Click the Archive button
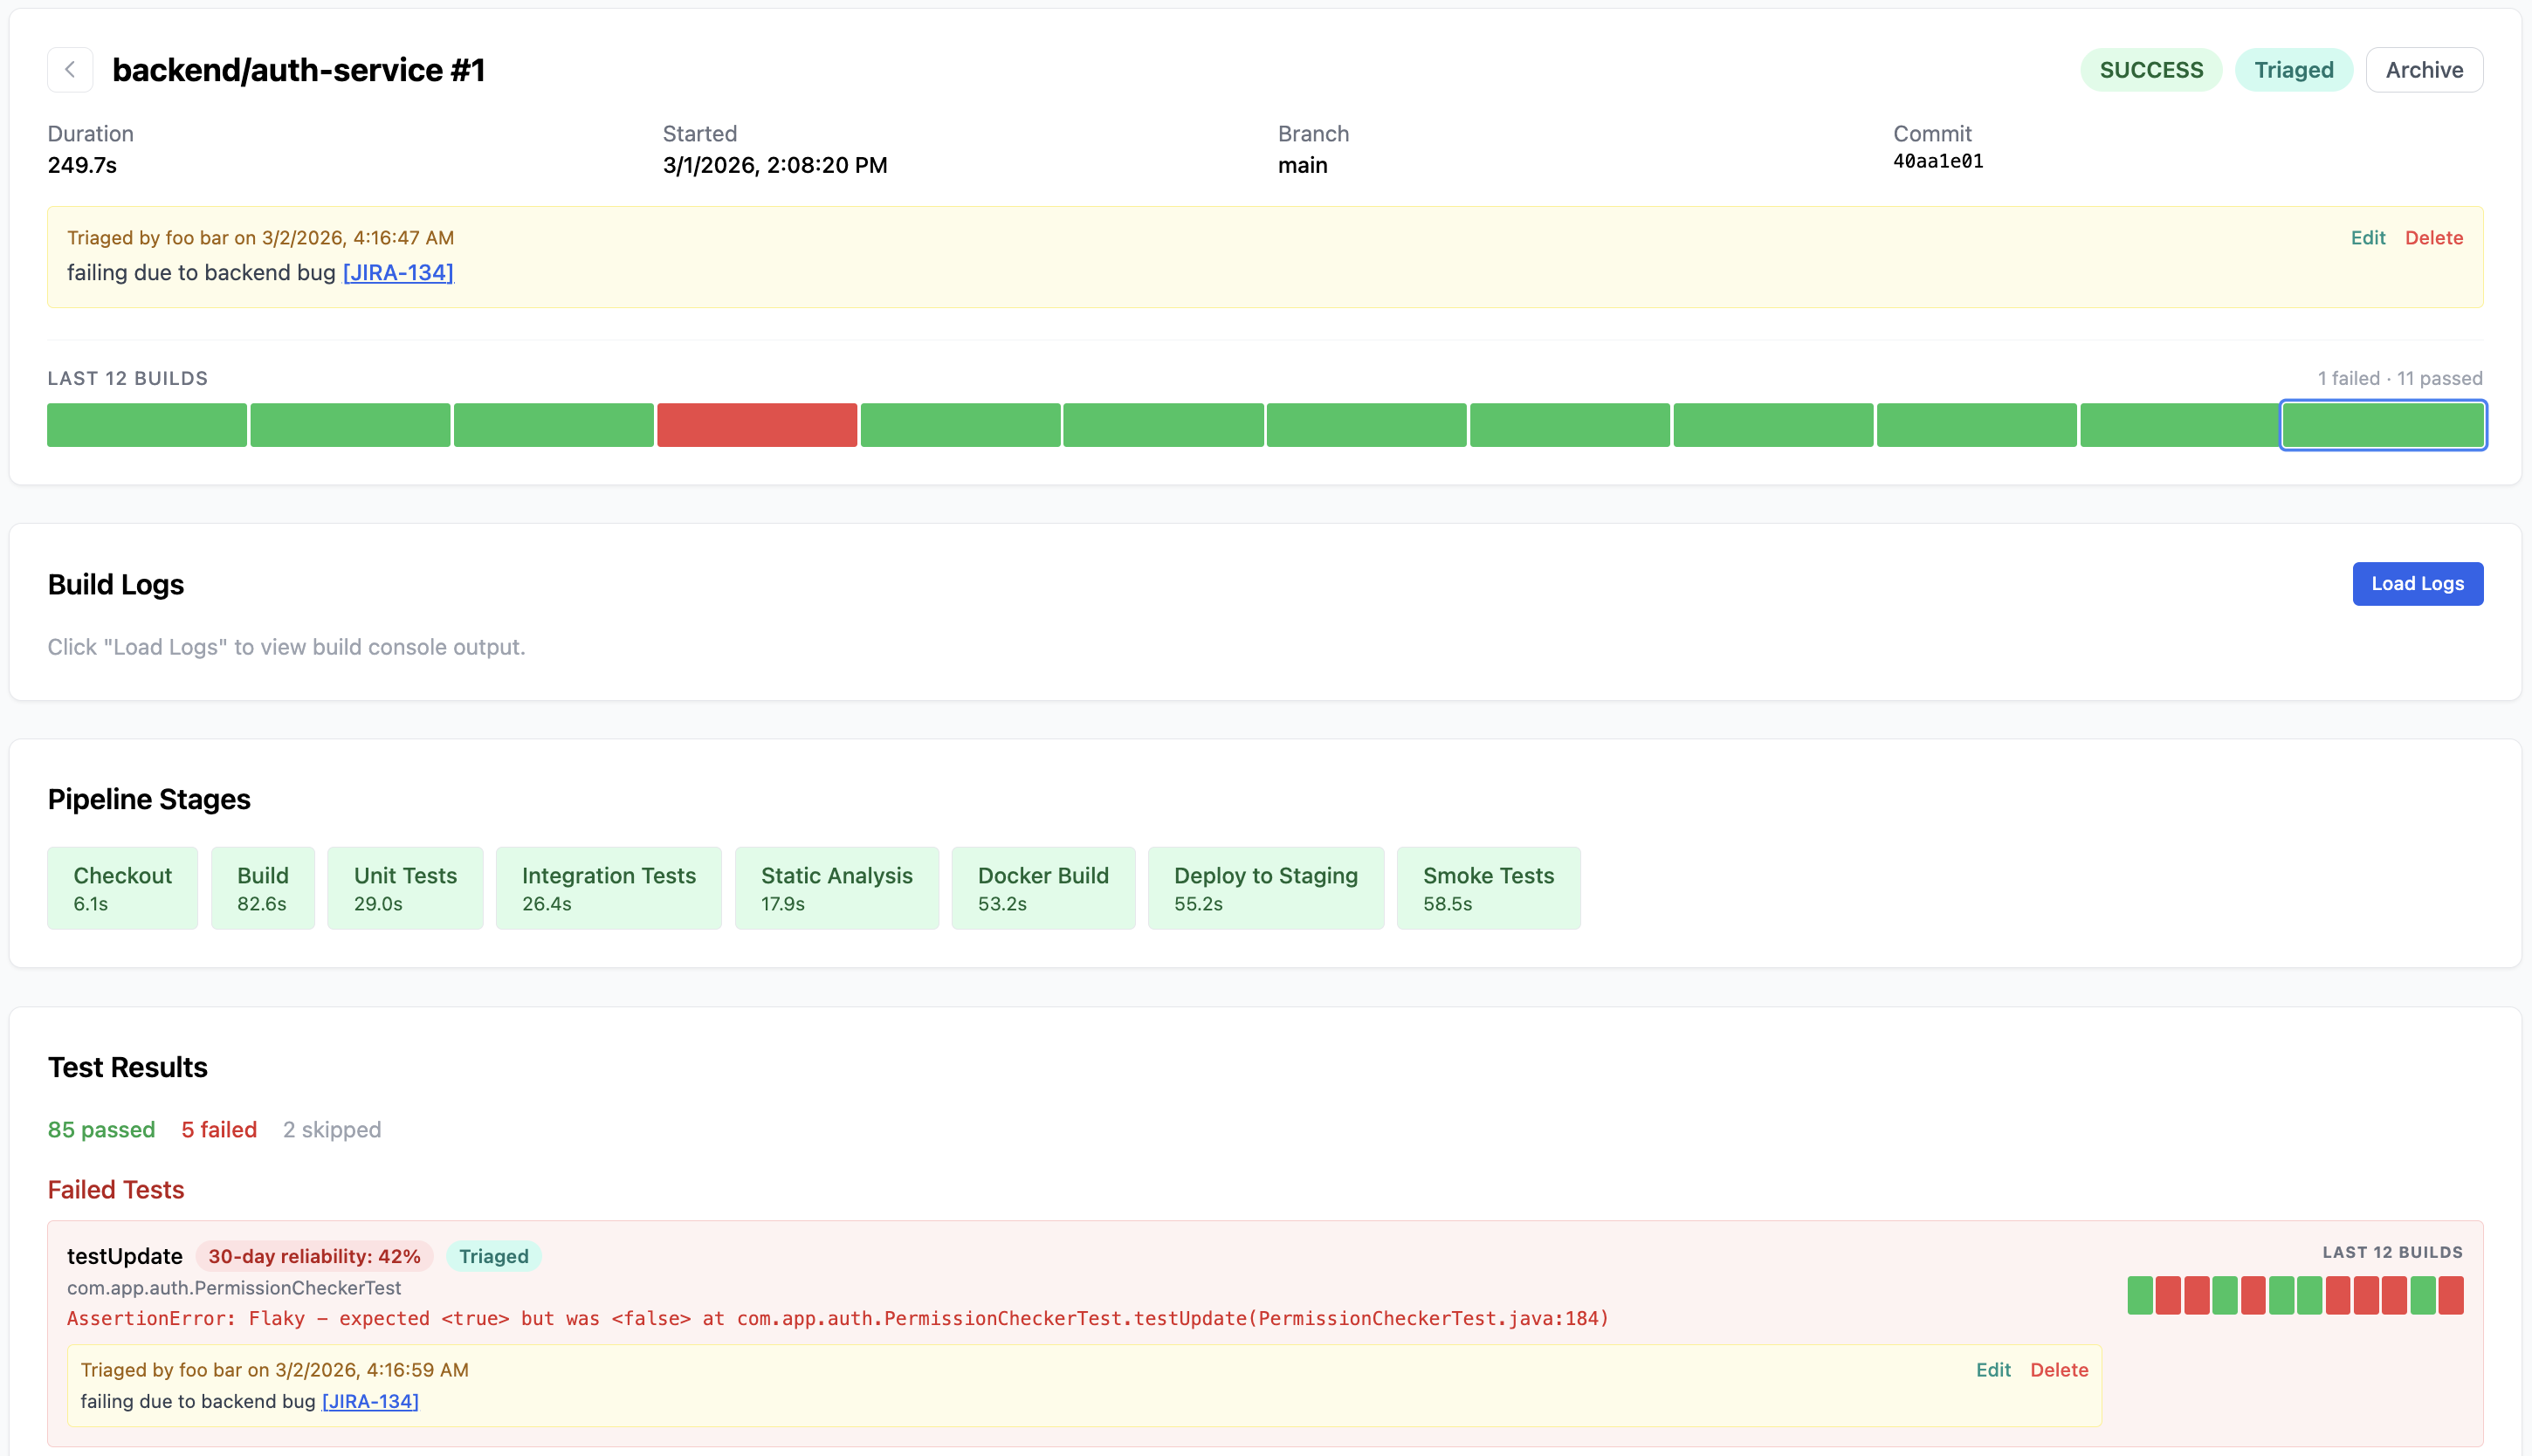2532x1456 pixels. 2424,69
